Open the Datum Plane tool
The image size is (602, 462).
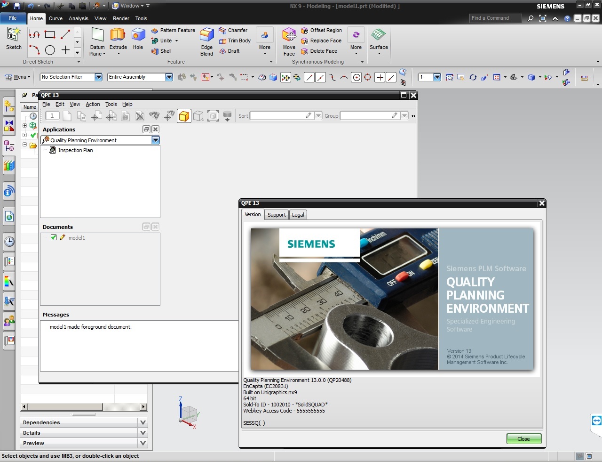[x=97, y=41]
